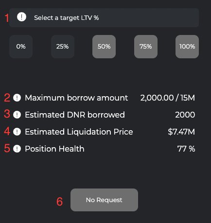Image resolution: width=211 pixels, height=223 pixels.
Task: Click the No Request button
Action: tap(104, 200)
